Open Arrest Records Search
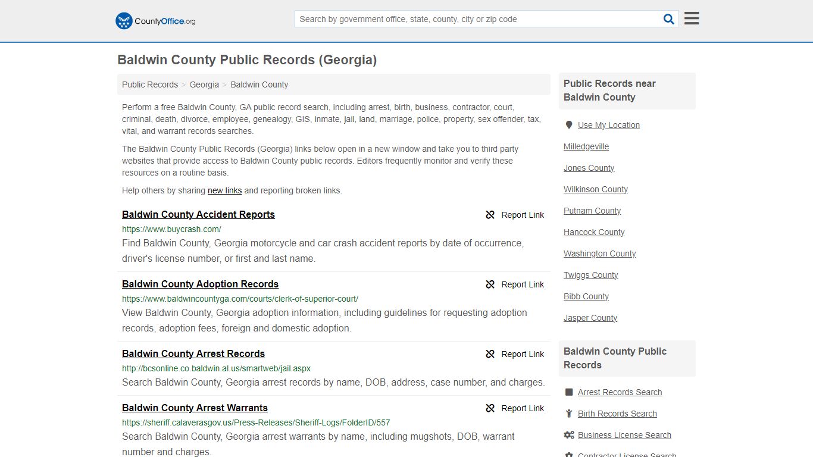This screenshot has height=457, width=813. tap(620, 392)
